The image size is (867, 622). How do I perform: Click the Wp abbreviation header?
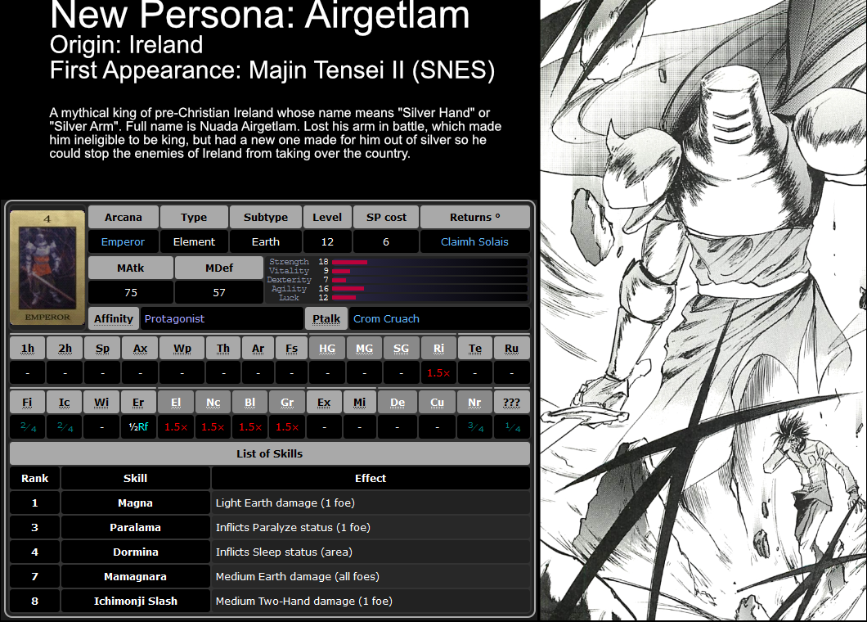(x=182, y=349)
